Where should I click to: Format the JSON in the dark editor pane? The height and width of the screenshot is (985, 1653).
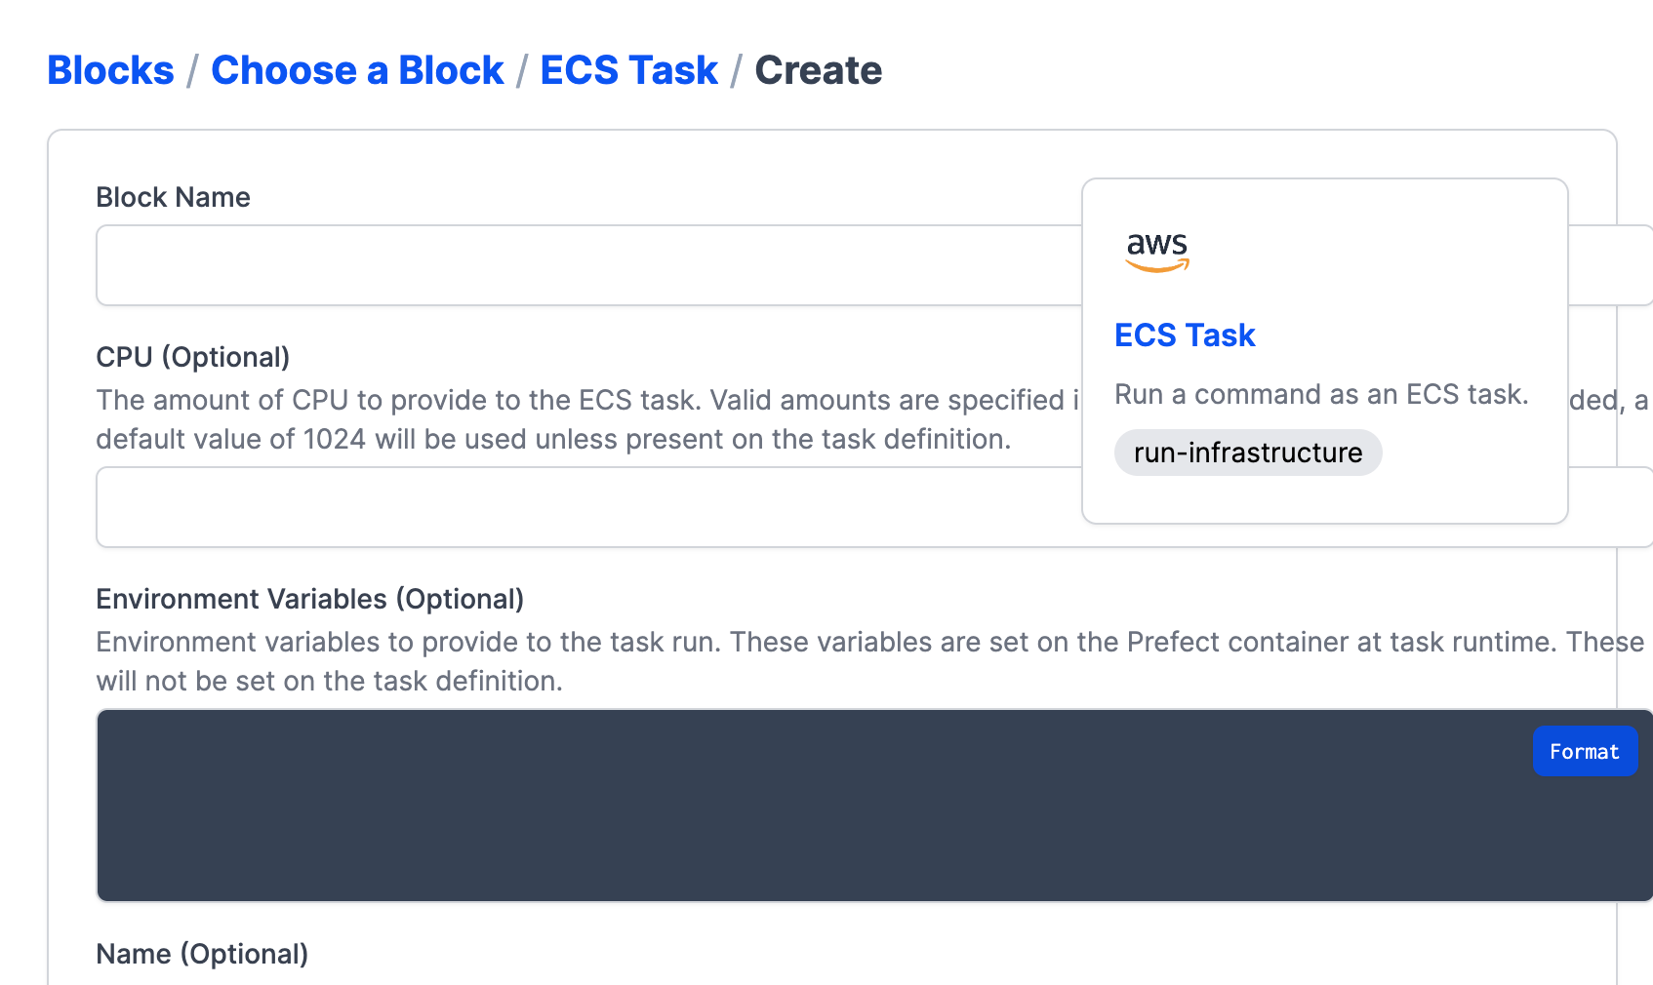1585,751
